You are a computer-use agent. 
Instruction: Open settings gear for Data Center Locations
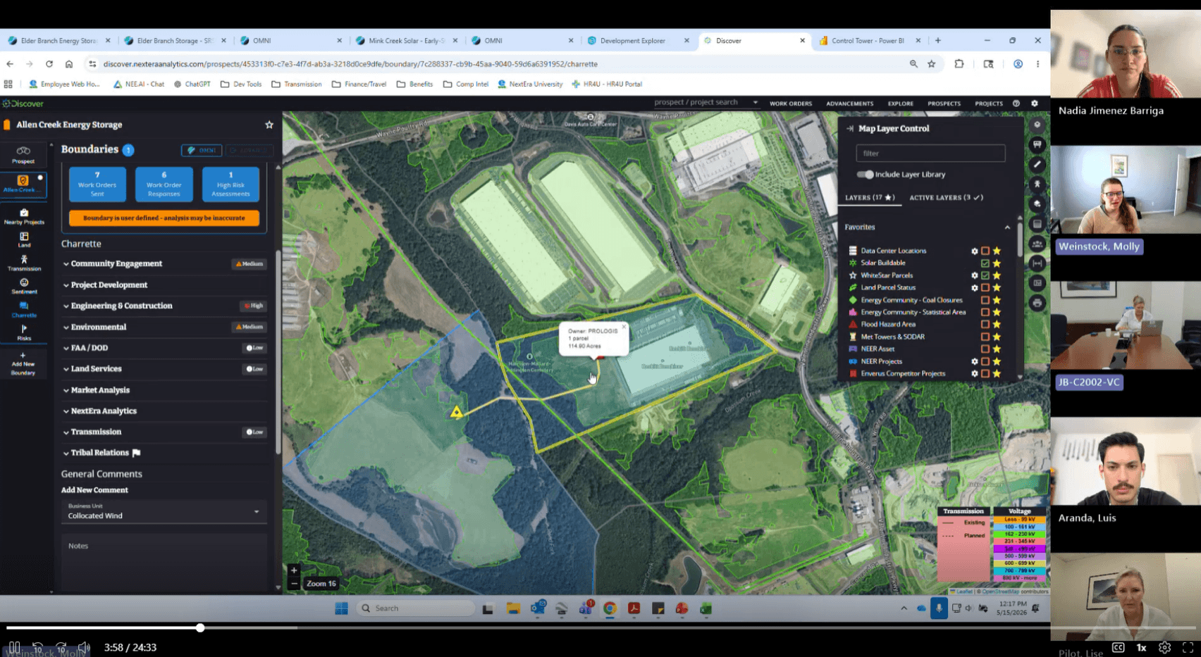coord(975,251)
